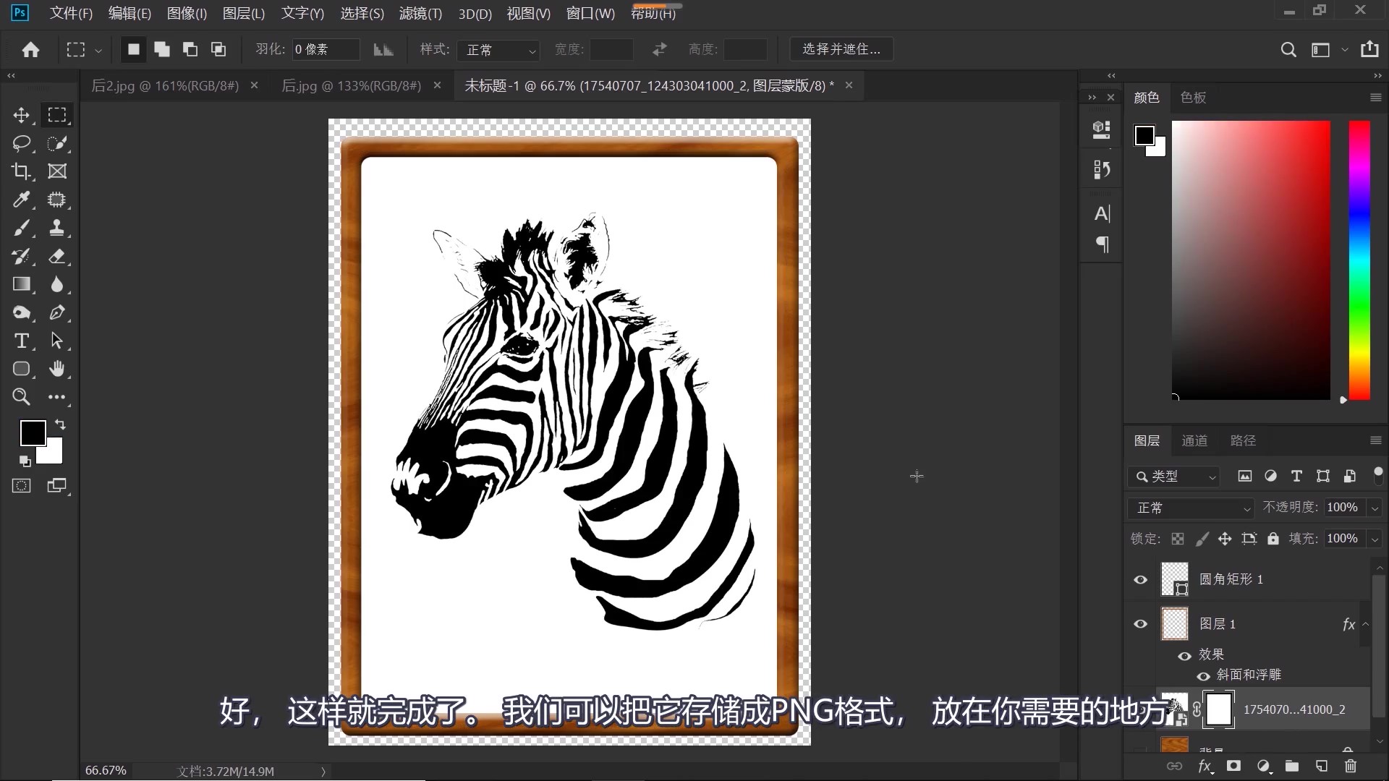Viewport: 1389px width, 781px height.
Task: Select the Zoom tool
Action: tap(22, 397)
